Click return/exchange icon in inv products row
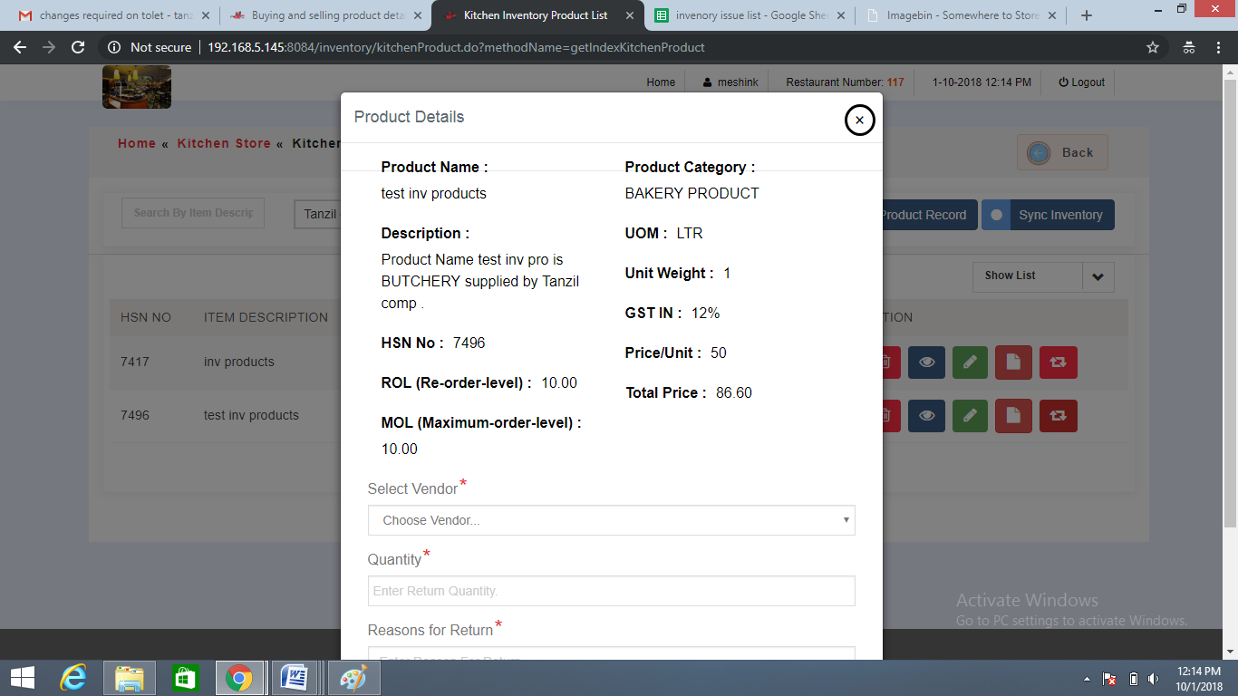 click(1059, 362)
